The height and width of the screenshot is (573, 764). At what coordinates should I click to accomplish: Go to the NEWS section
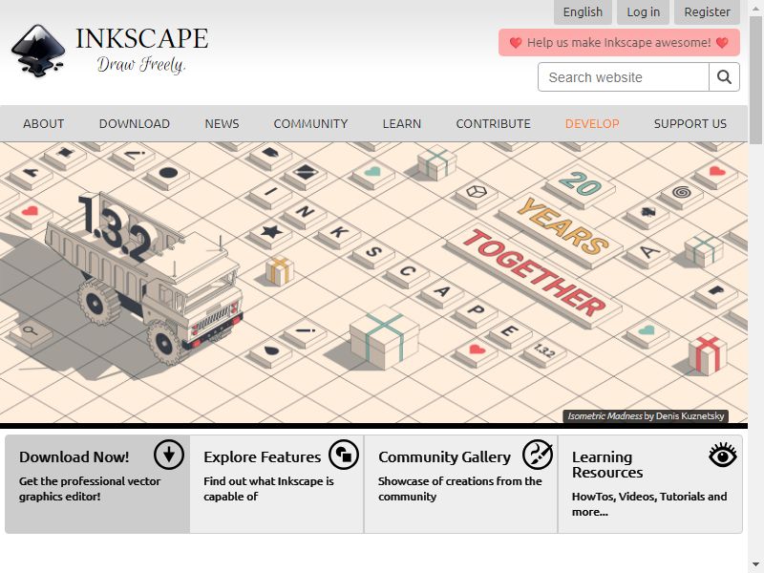coord(222,124)
